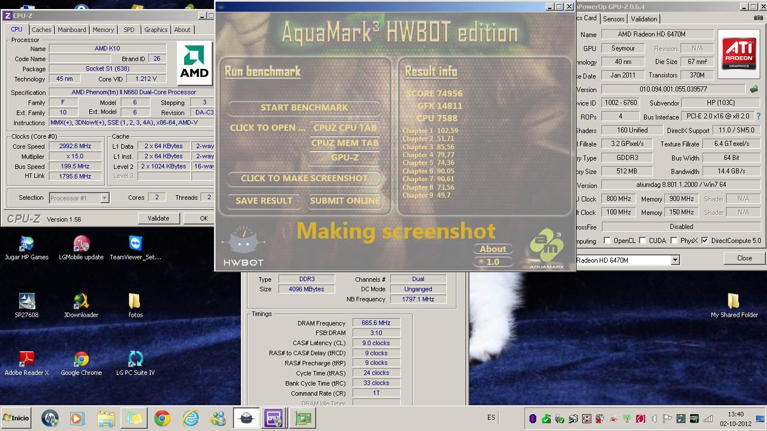Click the DRAM Frequency value 665.6 MHz
The image size is (767, 431).
(376, 323)
